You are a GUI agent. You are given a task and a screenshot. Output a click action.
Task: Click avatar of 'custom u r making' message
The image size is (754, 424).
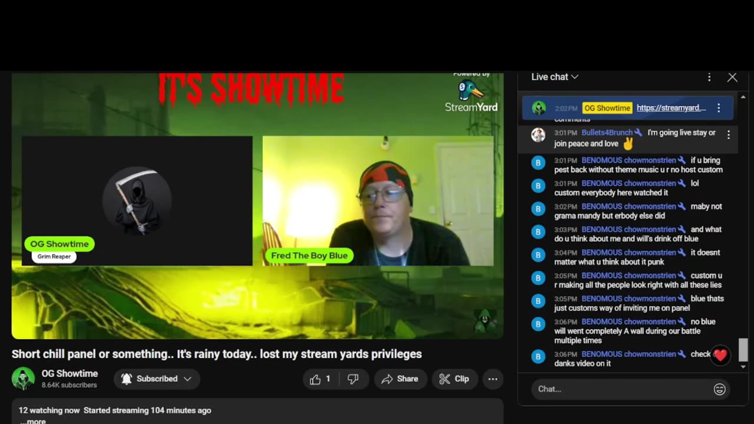coord(538,277)
